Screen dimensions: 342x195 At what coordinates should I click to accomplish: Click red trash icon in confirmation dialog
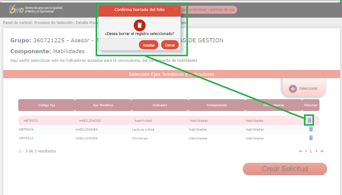coord(139,25)
